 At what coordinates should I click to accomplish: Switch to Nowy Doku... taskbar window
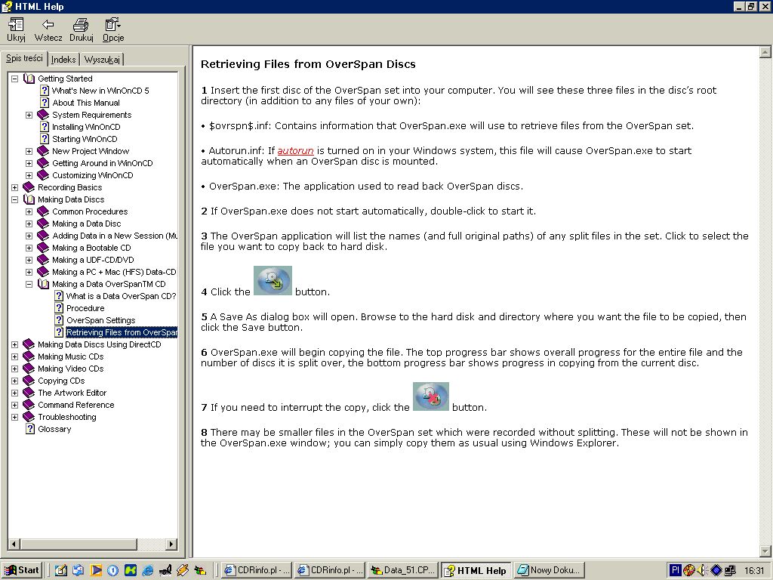tap(550, 570)
